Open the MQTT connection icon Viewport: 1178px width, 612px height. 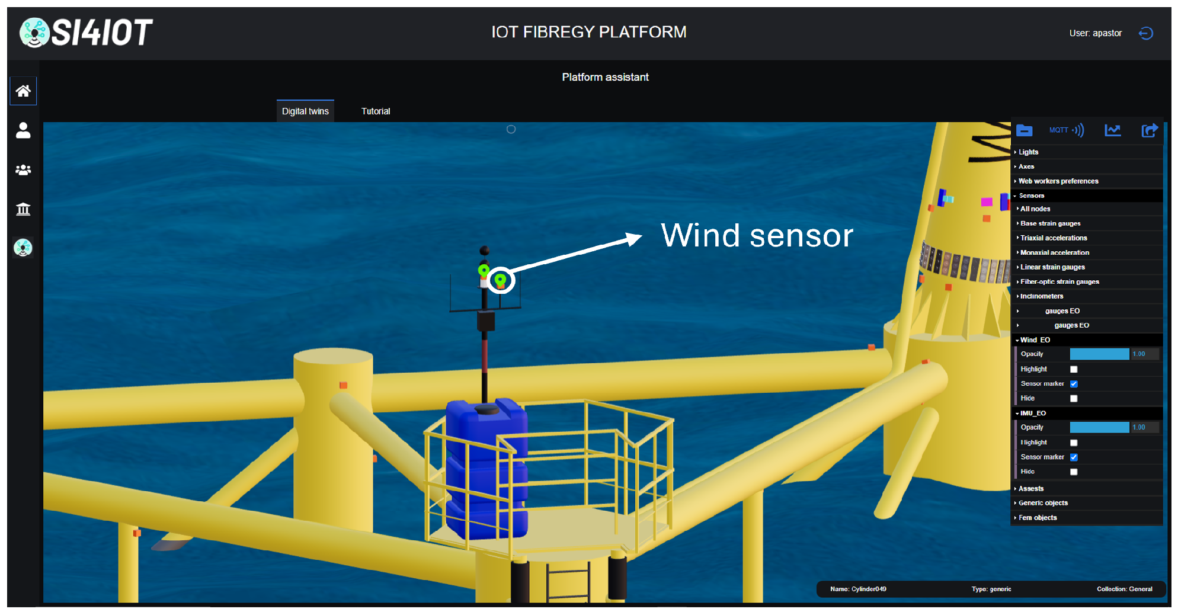(1067, 130)
